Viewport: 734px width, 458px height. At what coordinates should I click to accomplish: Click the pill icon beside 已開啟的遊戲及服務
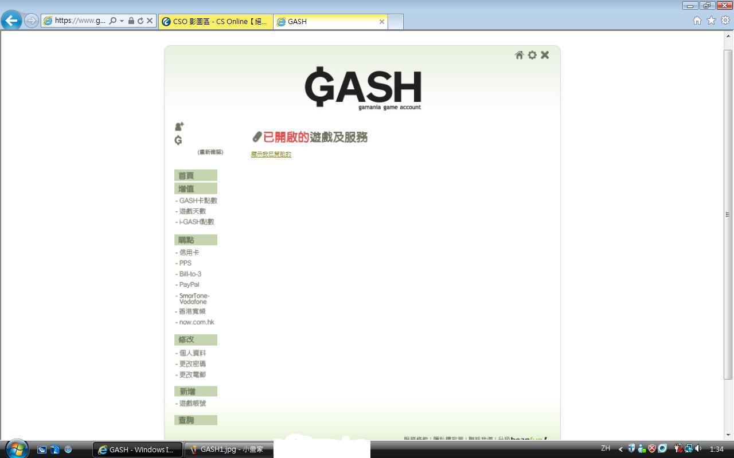pos(257,137)
